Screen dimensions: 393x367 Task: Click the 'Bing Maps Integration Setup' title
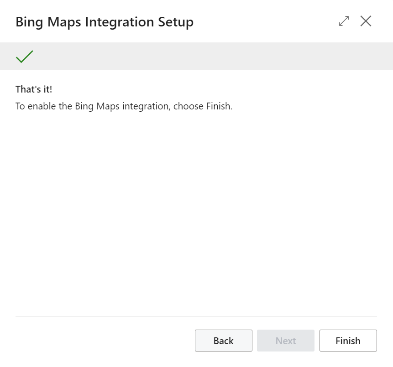click(104, 22)
